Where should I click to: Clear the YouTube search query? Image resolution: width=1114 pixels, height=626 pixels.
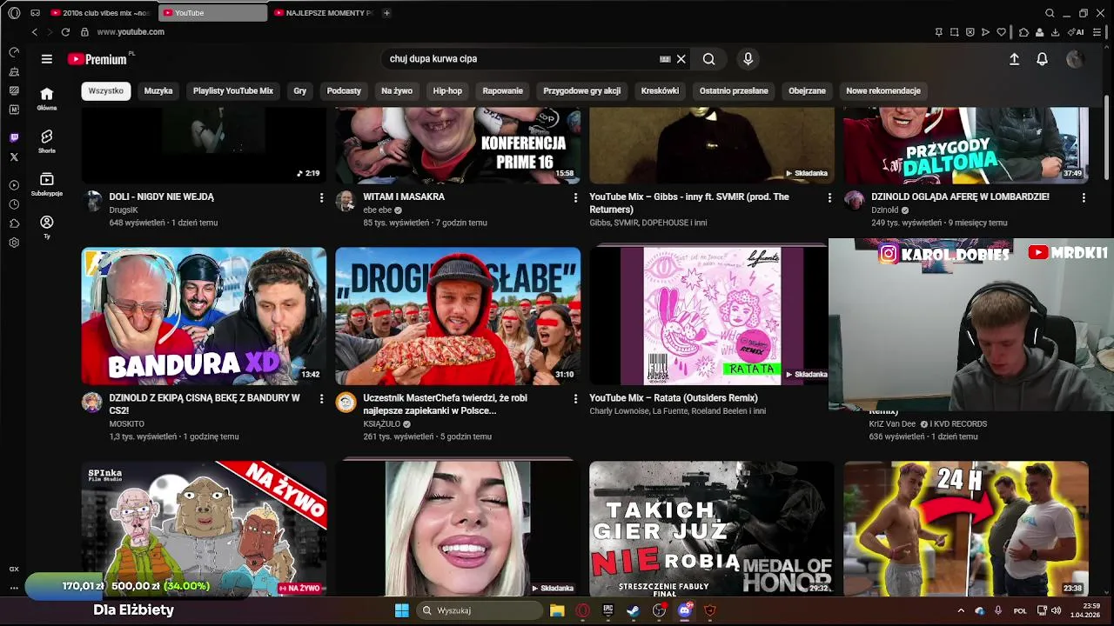pyautogui.click(x=681, y=59)
